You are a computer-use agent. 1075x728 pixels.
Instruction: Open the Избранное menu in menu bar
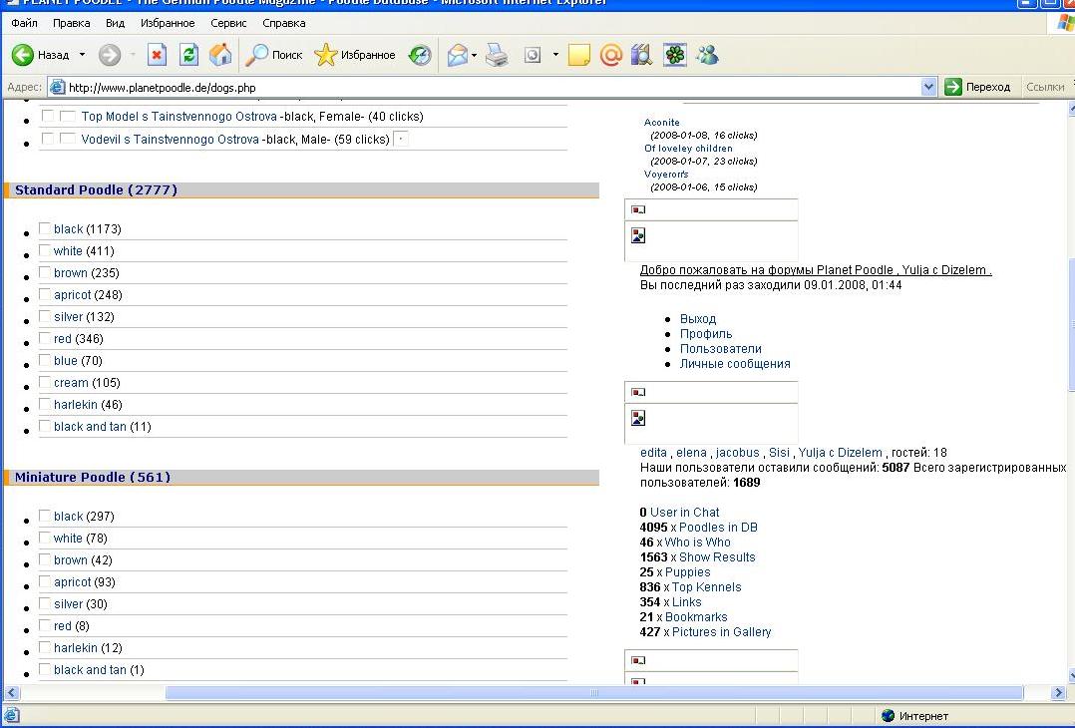coord(168,23)
